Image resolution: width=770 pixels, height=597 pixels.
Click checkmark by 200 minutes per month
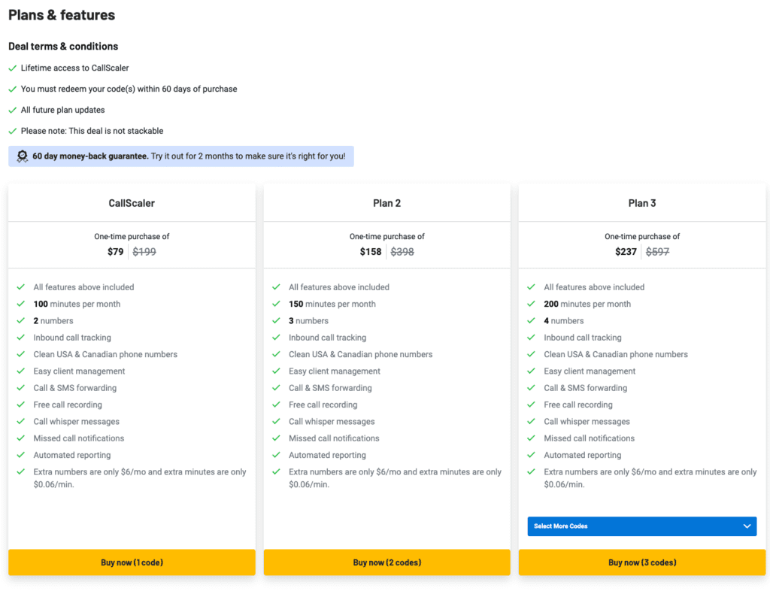coord(531,304)
